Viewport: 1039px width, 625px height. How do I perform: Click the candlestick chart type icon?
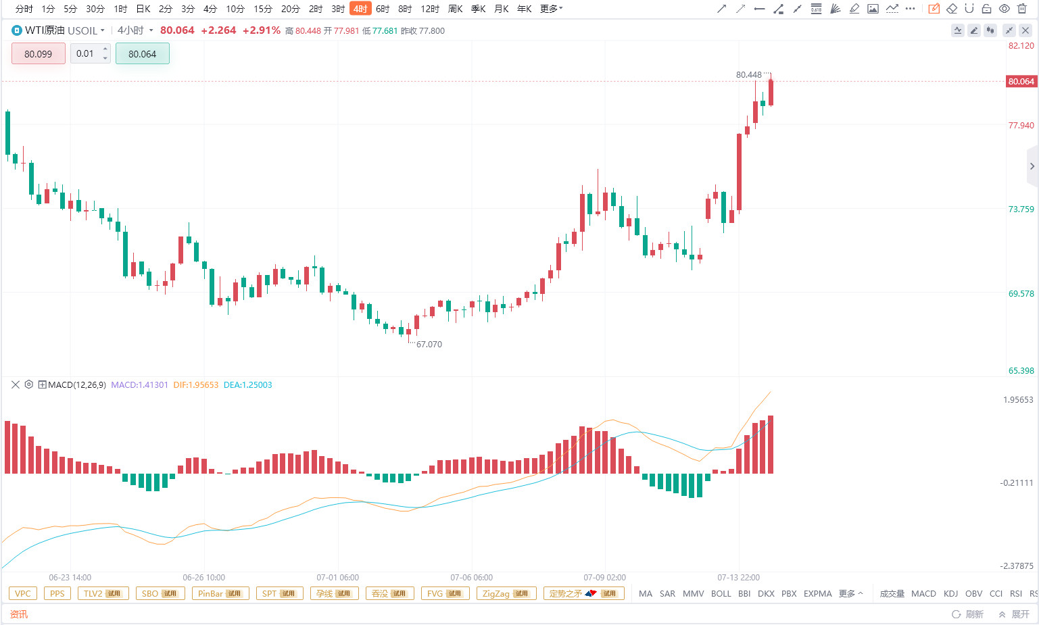990,30
